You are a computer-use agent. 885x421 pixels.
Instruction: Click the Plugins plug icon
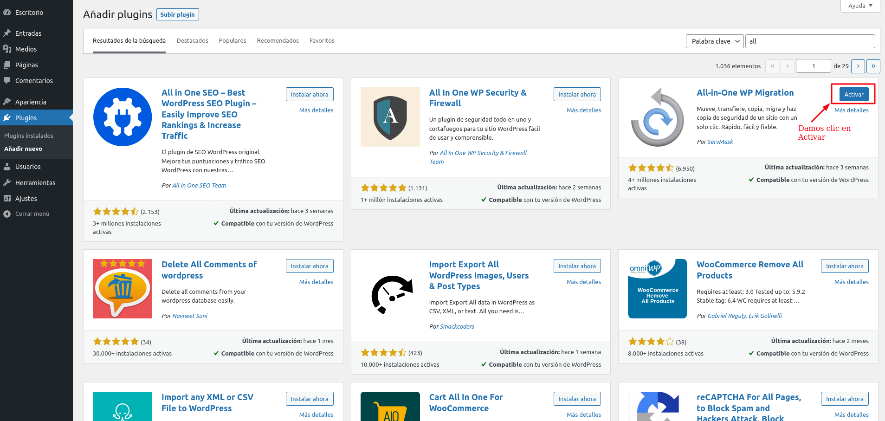(x=7, y=118)
